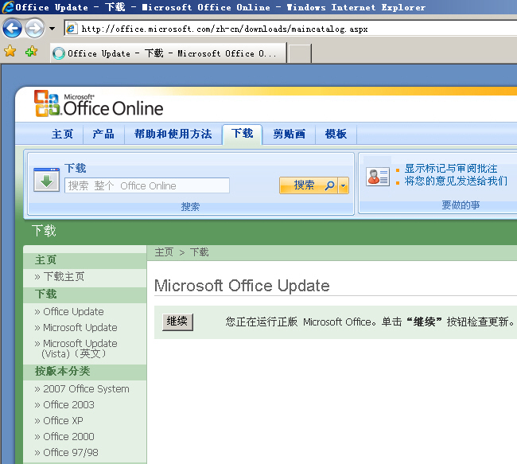Image resolution: width=517 pixels, height=464 pixels.
Task: Open the recent pages dropdown arrow
Action: point(52,29)
